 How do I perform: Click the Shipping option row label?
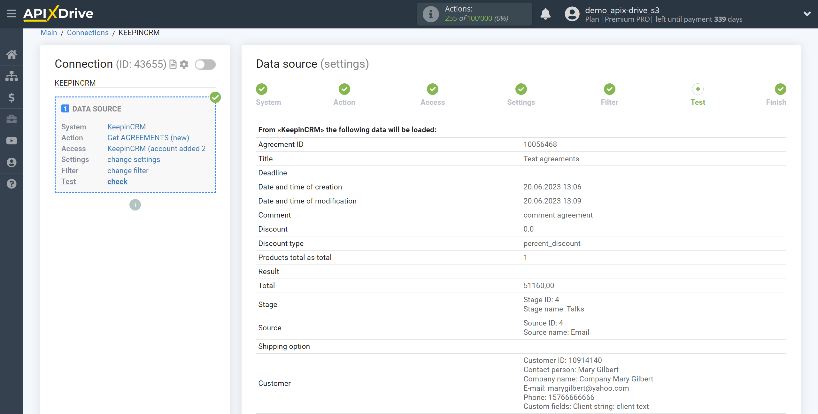pyautogui.click(x=284, y=346)
